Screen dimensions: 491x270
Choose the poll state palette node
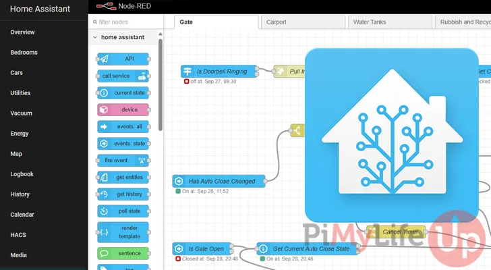coord(123,211)
